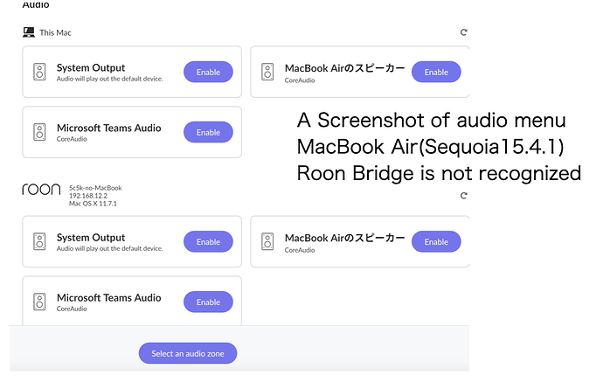Click Select an audio zone button

(x=188, y=353)
